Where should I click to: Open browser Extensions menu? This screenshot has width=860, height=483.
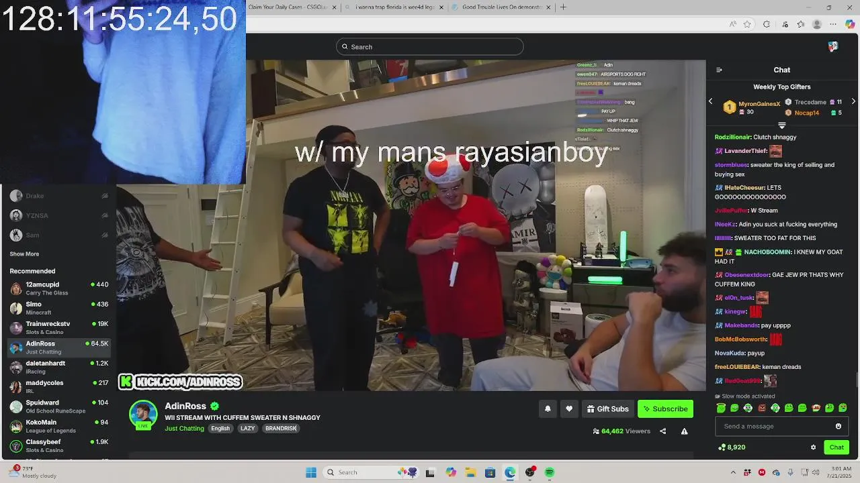pos(767,24)
